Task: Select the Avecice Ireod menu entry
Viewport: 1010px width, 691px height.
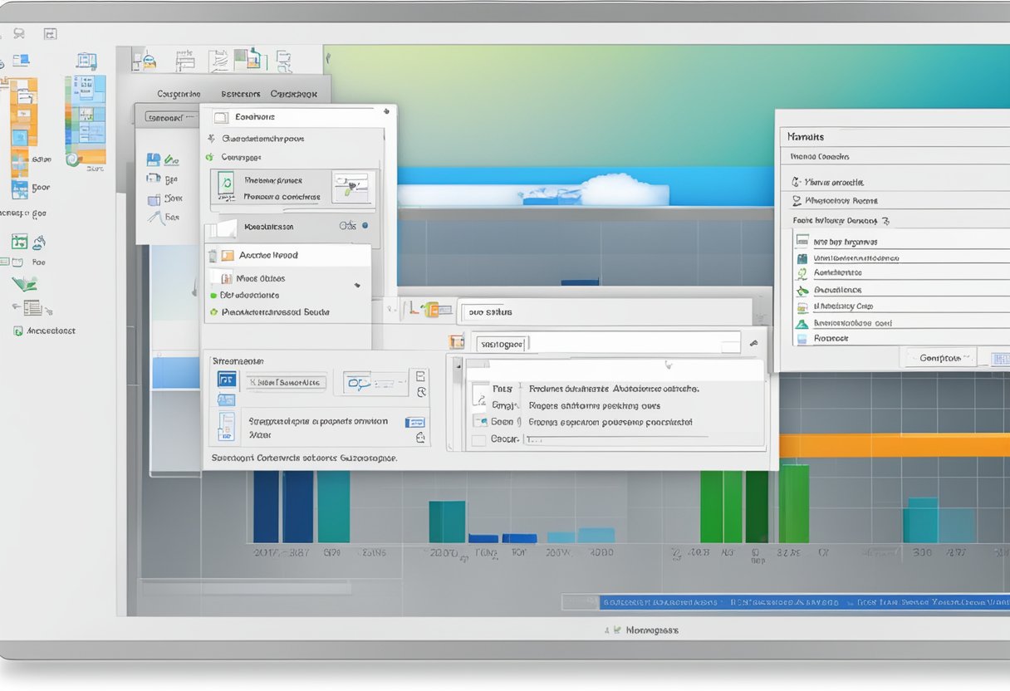Action: point(268,255)
